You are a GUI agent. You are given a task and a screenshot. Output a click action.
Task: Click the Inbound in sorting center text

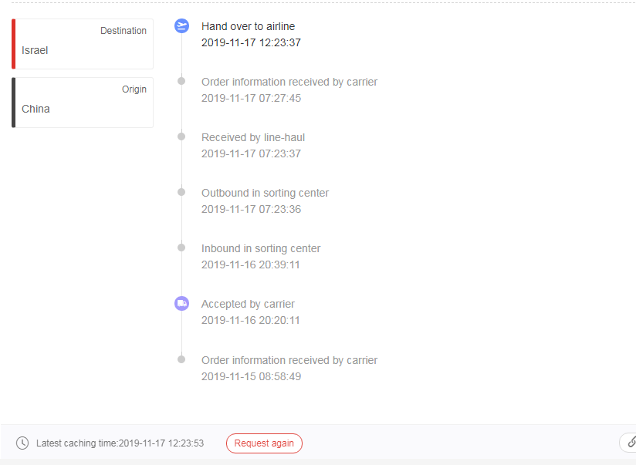click(x=261, y=248)
